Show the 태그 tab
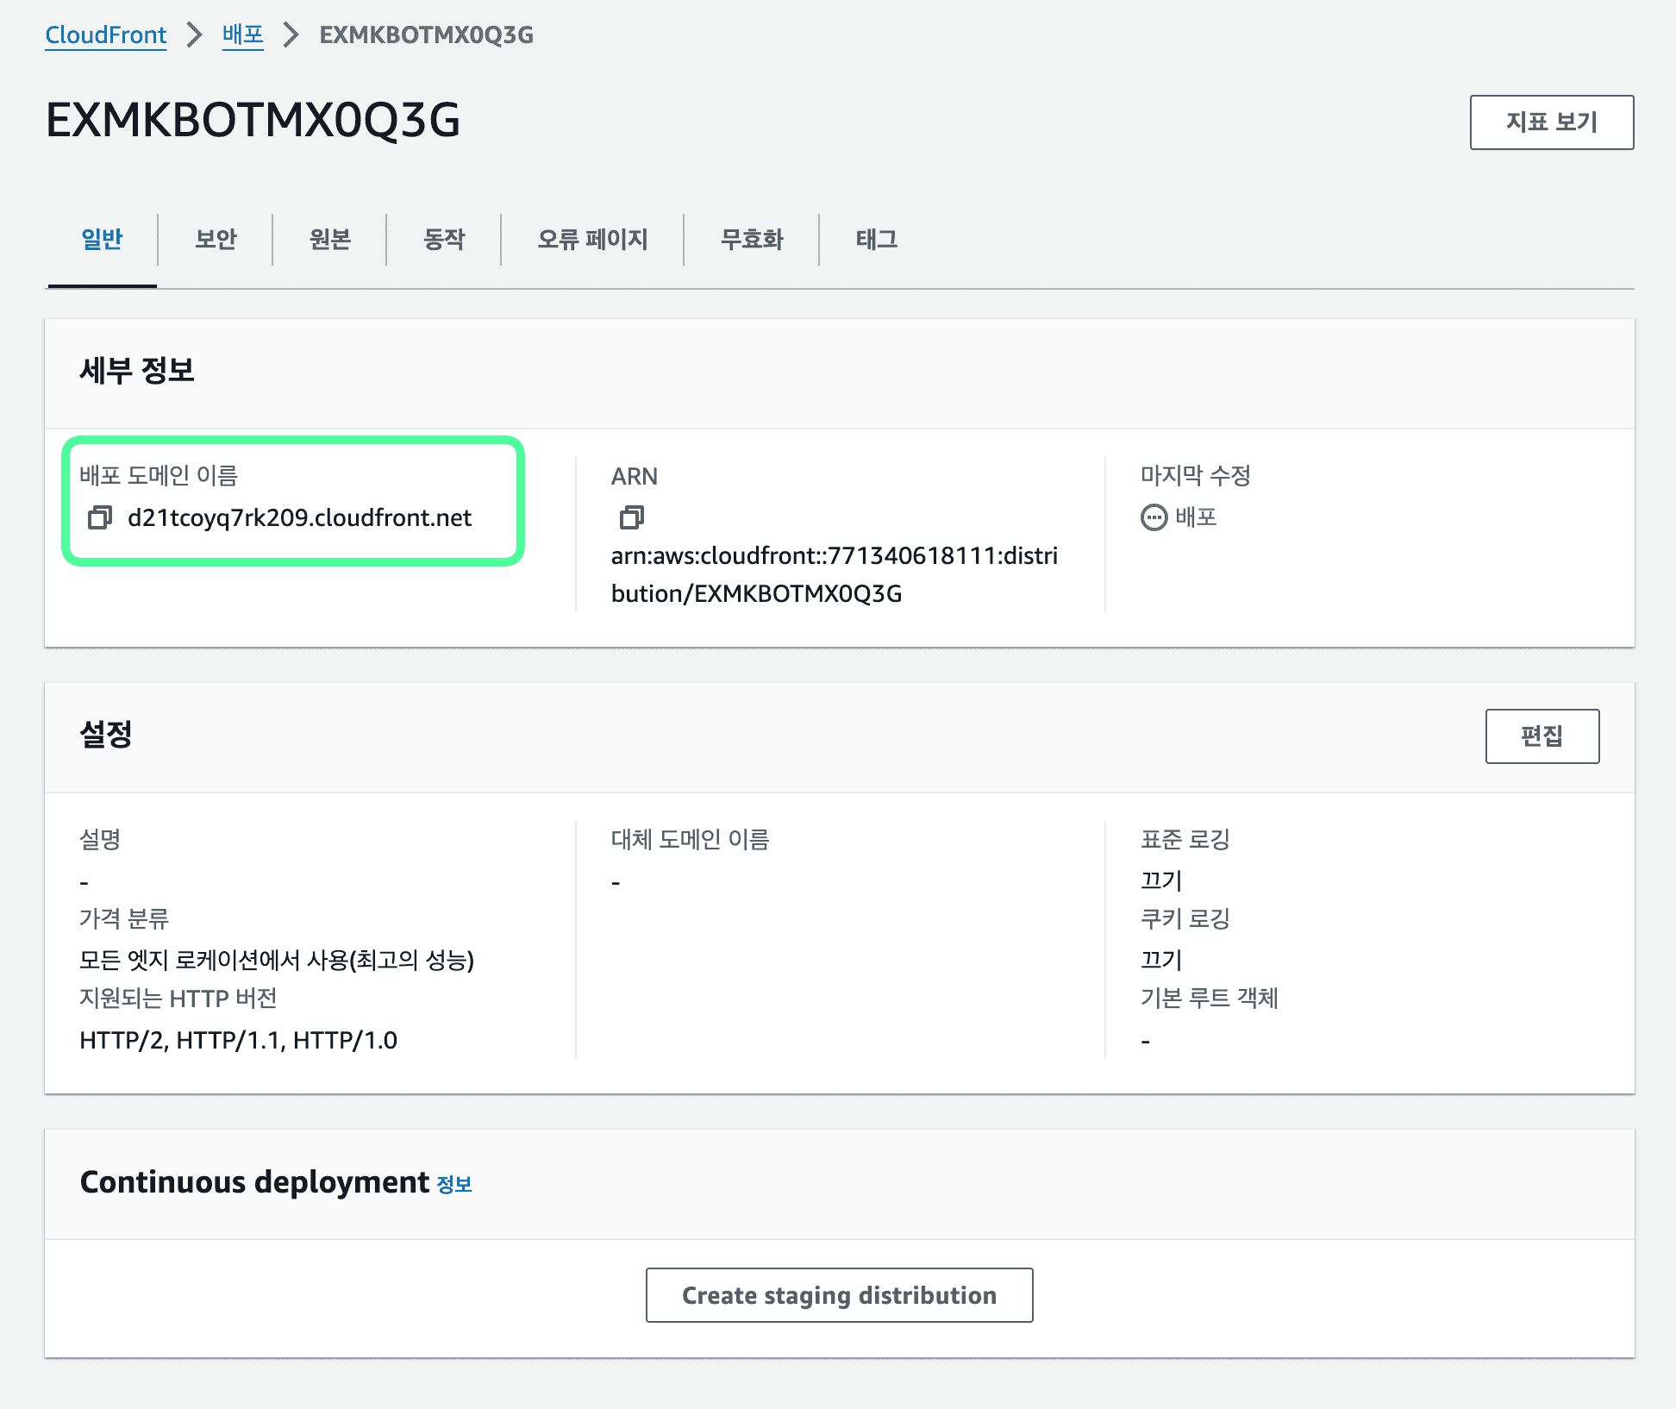Image resolution: width=1676 pixels, height=1409 pixels. tap(876, 239)
